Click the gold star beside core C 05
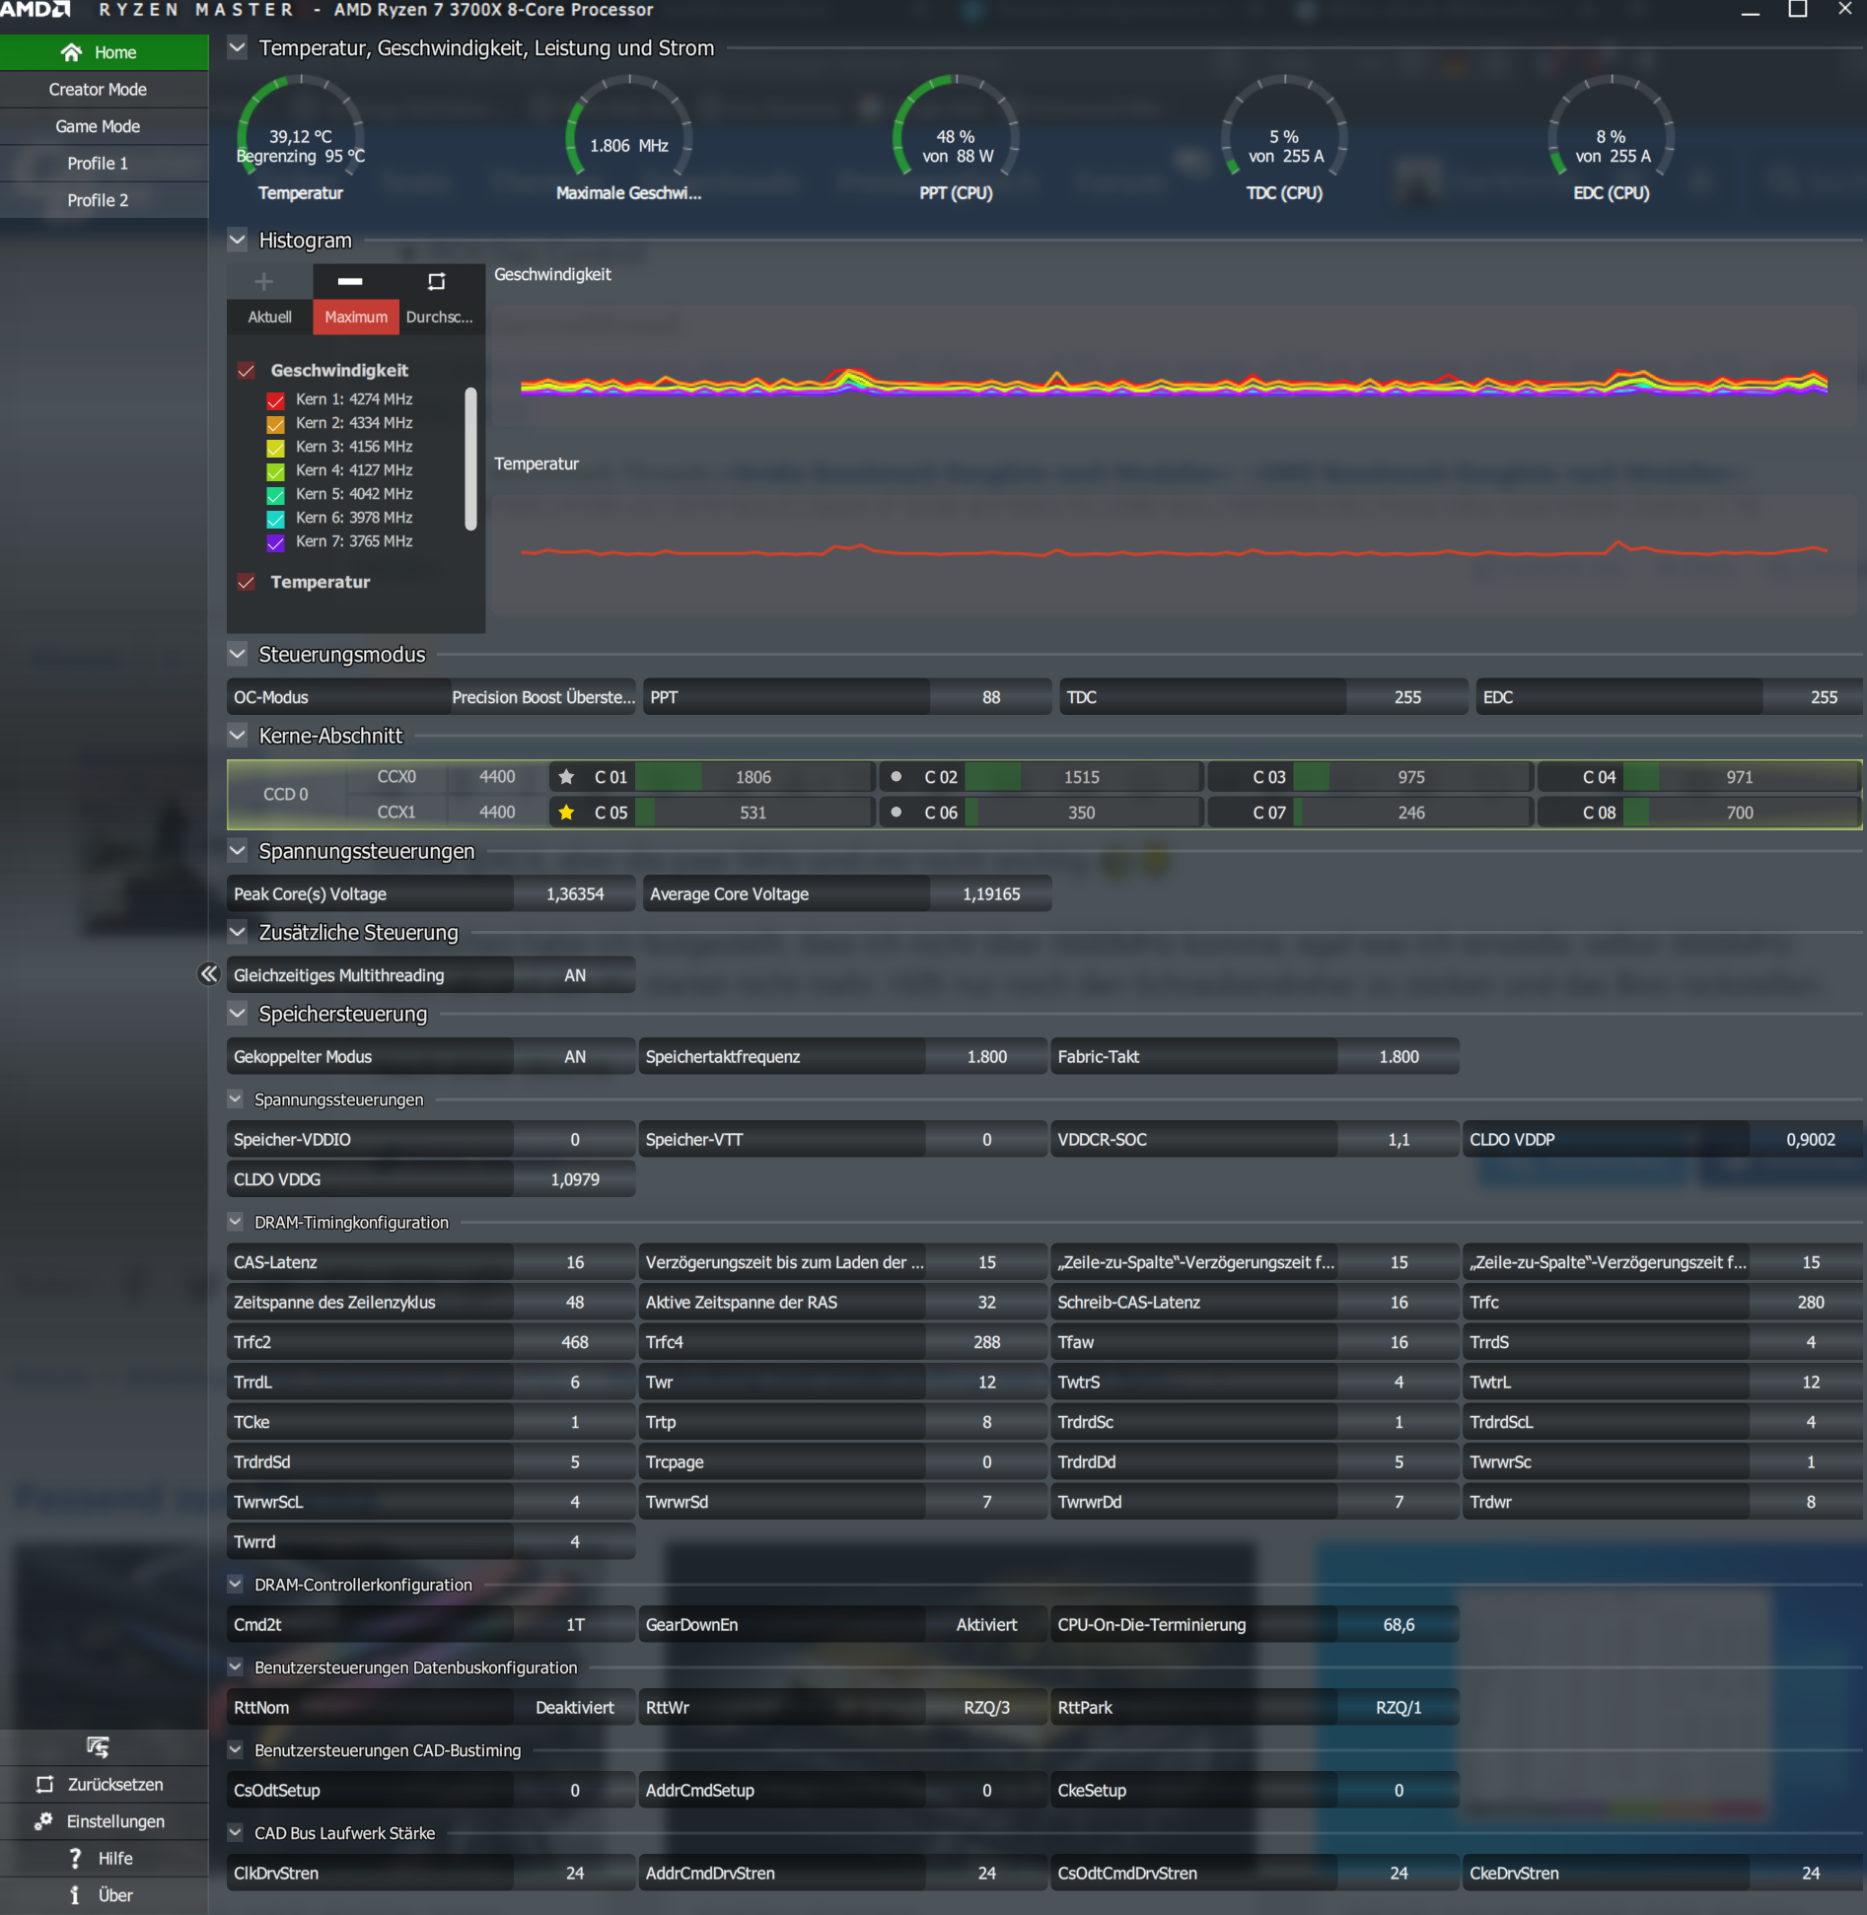Image resolution: width=1867 pixels, height=1915 pixels. (566, 813)
